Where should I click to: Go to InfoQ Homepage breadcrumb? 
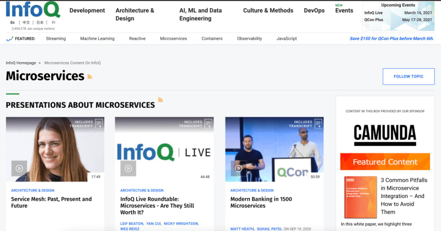coord(21,63)
